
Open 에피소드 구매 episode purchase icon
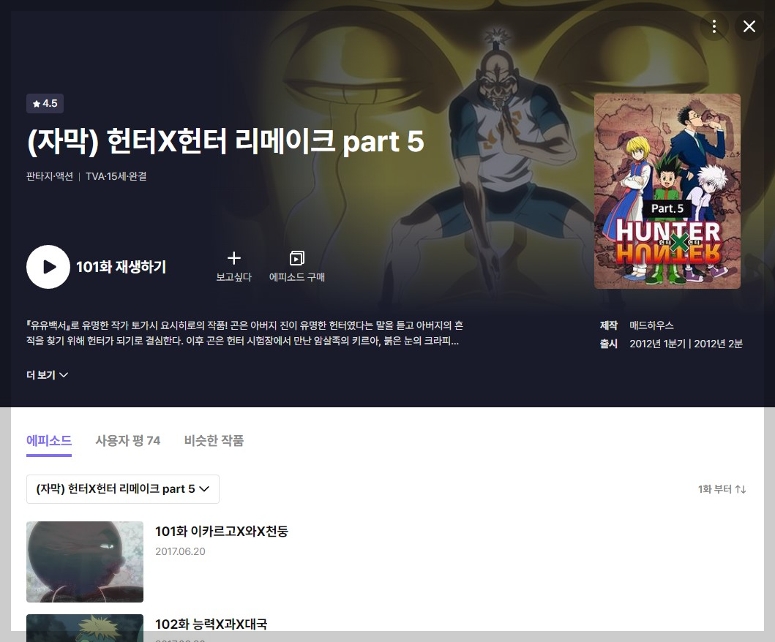click(x=296, y=258)
